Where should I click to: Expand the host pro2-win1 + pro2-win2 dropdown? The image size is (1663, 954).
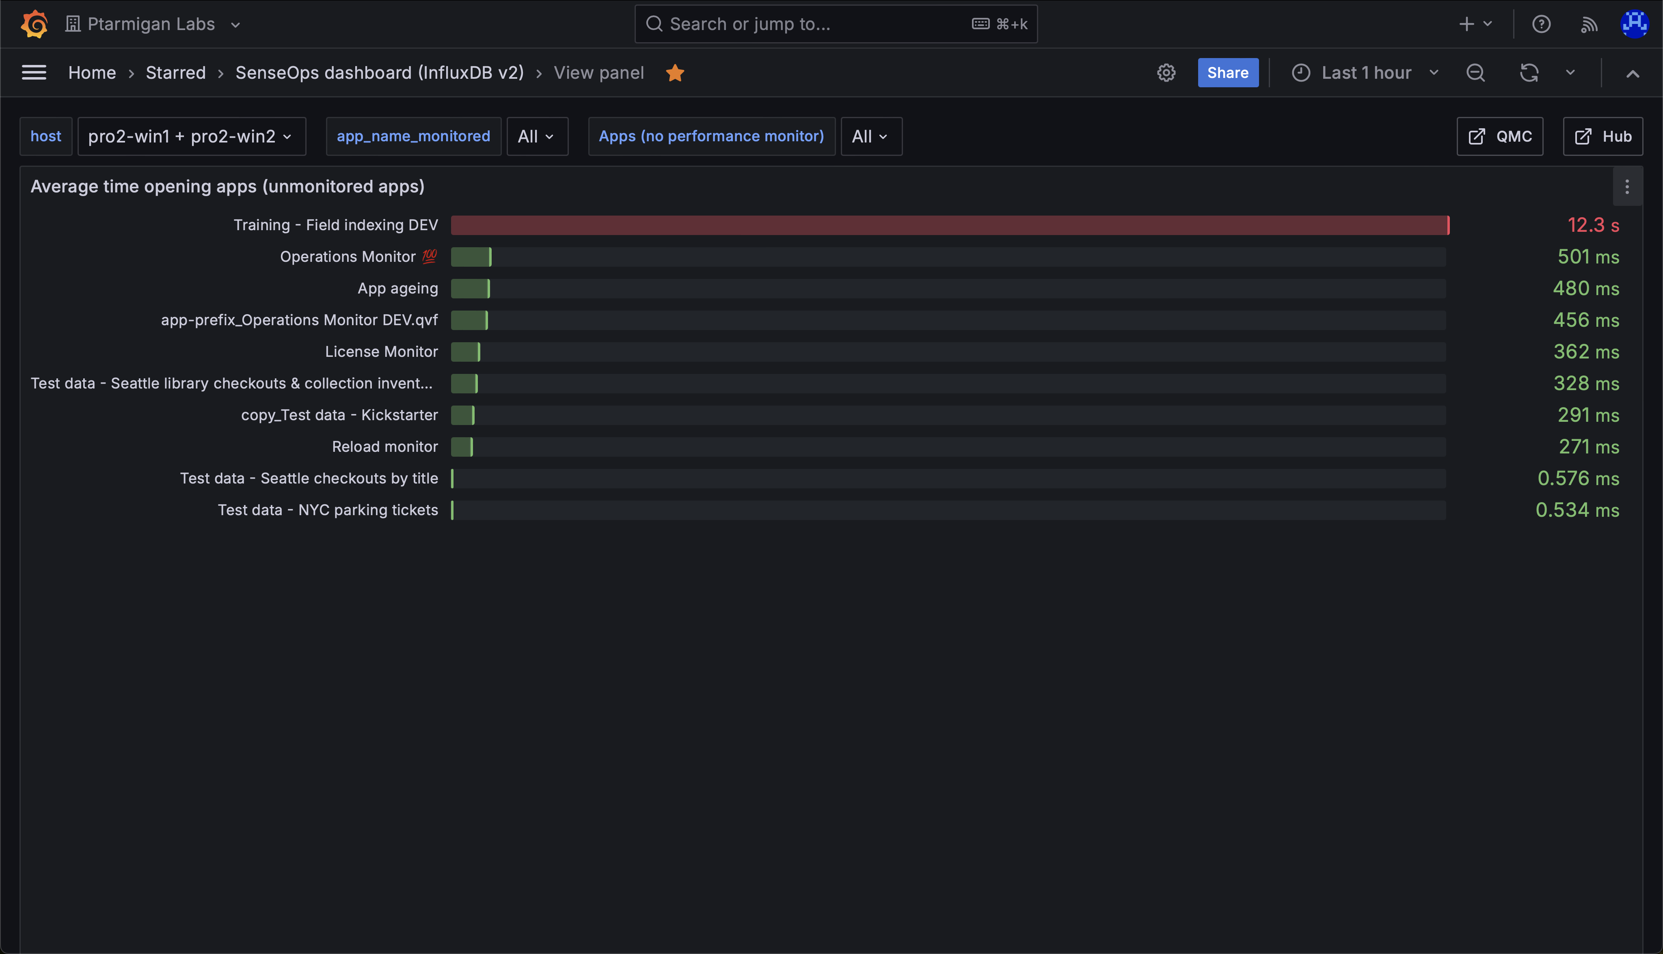(x=191, y=136)
